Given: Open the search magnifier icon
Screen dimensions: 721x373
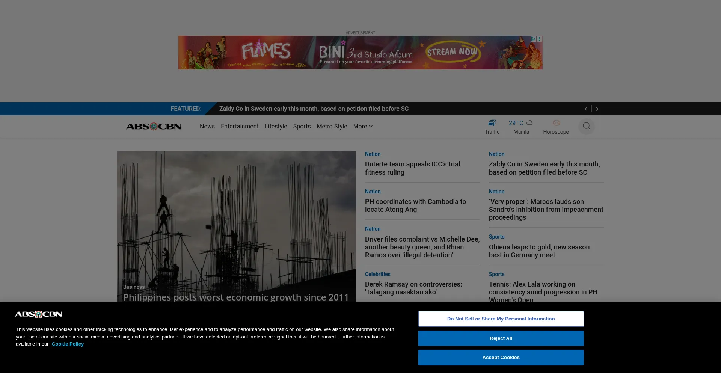Looking at the screenshot, I should click(x=587, y=126).
